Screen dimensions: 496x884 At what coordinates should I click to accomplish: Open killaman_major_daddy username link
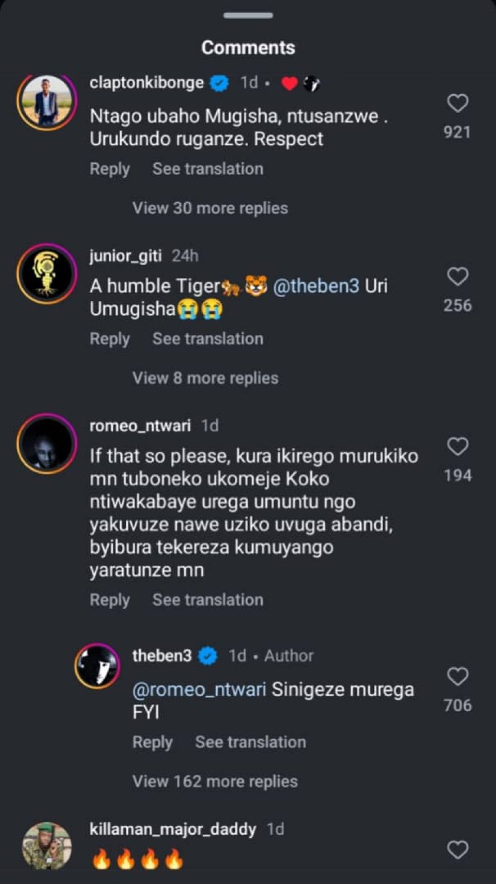(172, 829)
